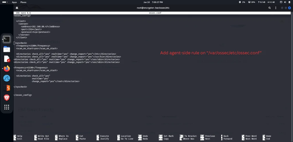Click the opening <syscheck> tag
The image size is (293, 142).
tap(21, 43)
